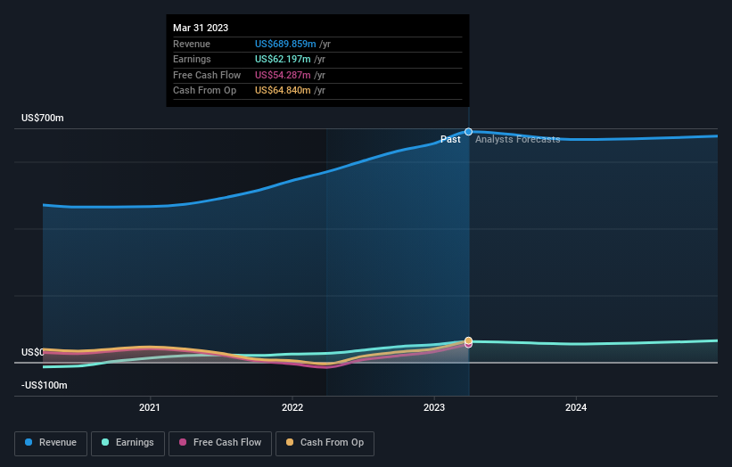Viewport: 732px width, 467px height.
Task: Select the revenue data point marker on the blue line
Action: coord(468,132)
